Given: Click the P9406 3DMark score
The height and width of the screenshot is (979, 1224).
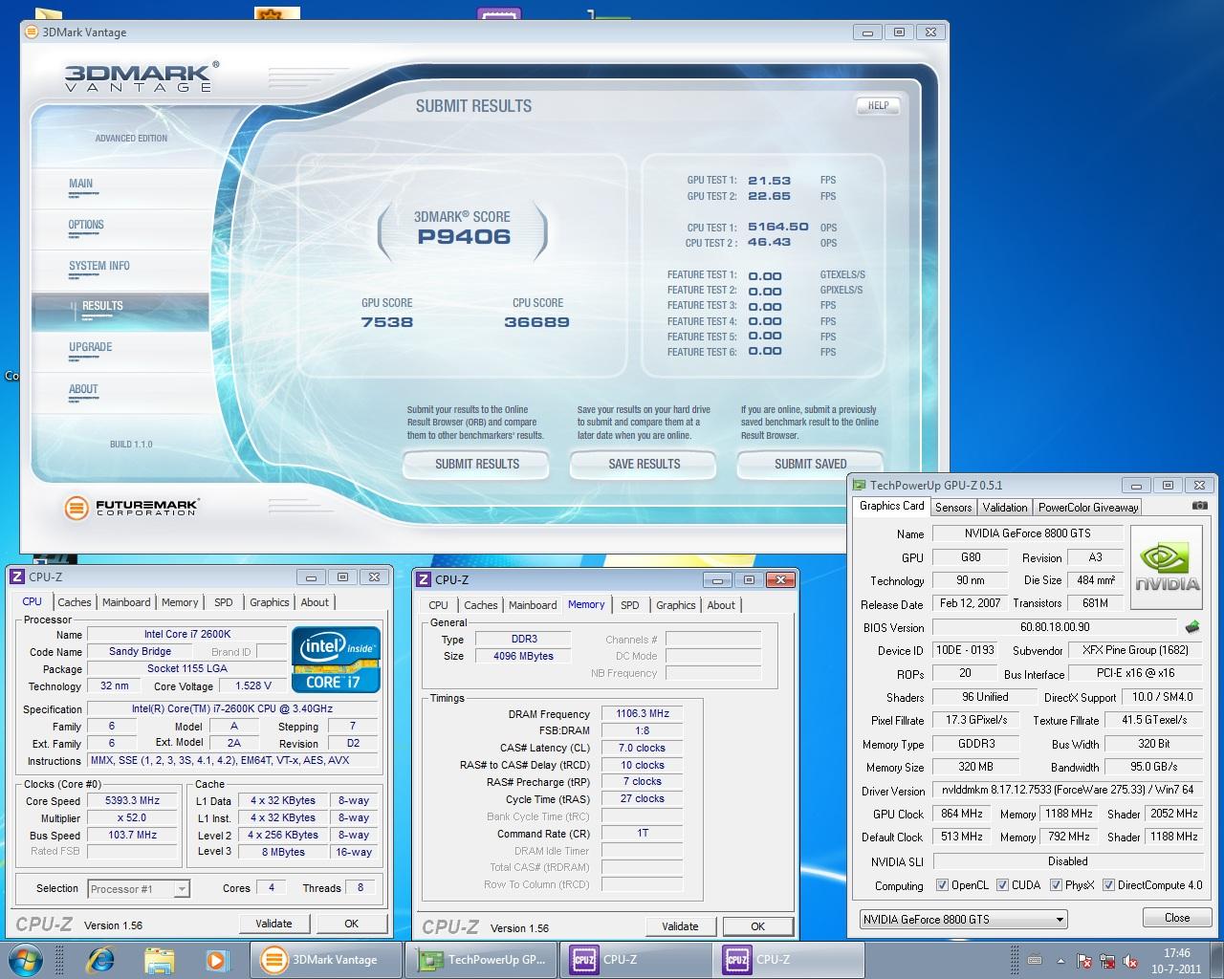Looking at the screenshot, I should point(464,237).
